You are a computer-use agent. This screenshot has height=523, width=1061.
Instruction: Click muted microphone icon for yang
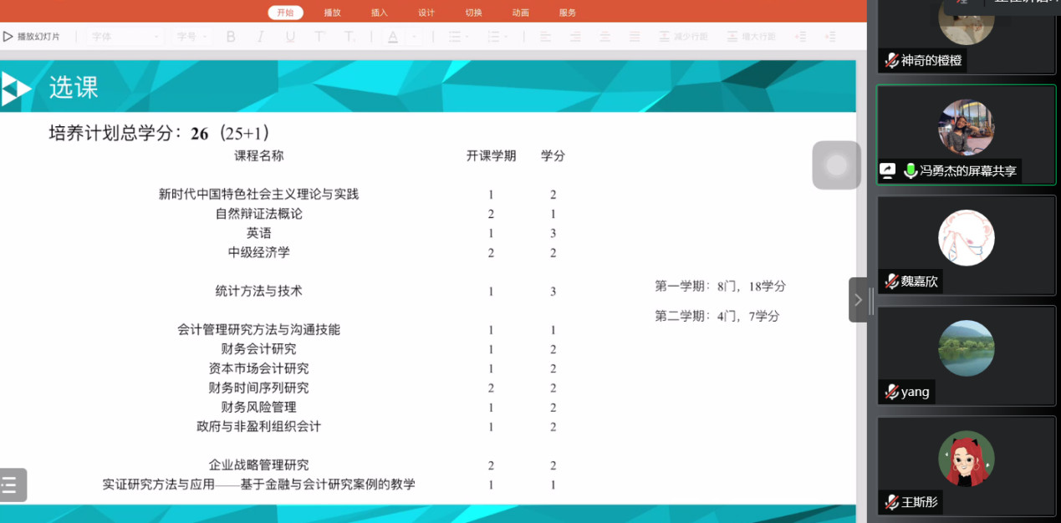coord(891,392)
